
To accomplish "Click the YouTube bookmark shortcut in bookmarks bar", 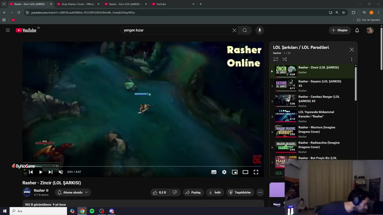I will tap(13, 20).
